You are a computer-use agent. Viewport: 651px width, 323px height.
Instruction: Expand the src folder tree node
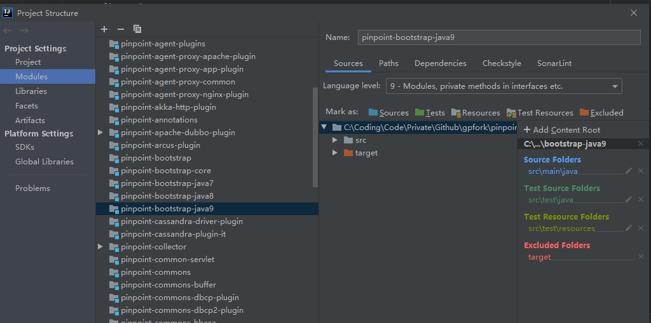pyautogui.click(x=335, y=140)
